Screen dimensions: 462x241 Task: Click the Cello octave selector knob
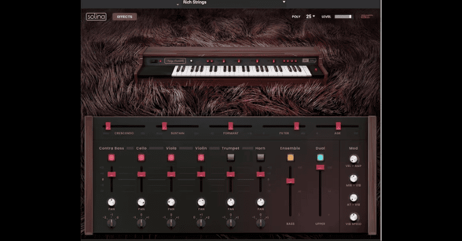pos(141,224)
